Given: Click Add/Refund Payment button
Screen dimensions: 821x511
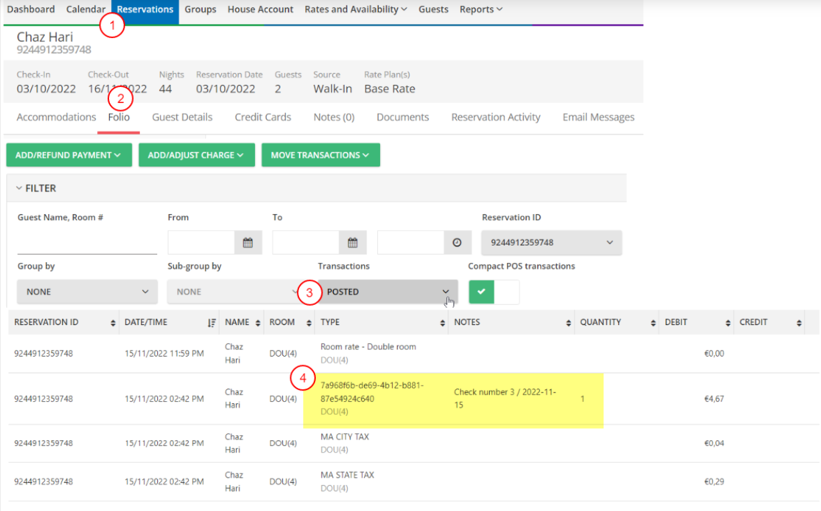Looking at the screenshot, I should coord(68,155).
